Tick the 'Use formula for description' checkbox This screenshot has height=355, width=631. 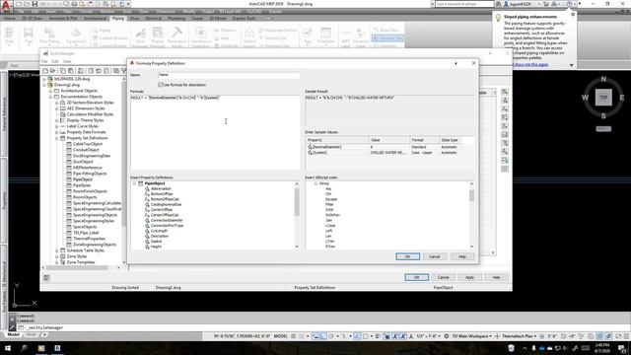point(161,85)
